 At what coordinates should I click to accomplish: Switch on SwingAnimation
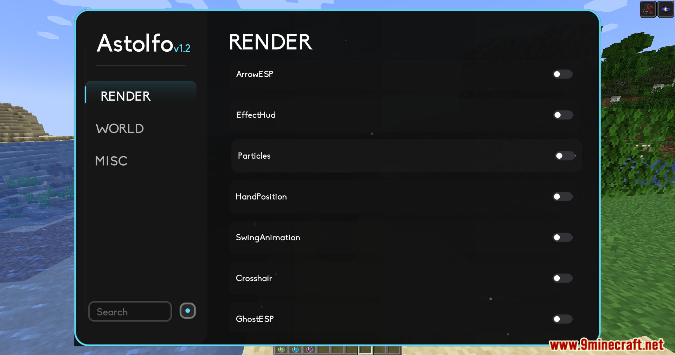coord(562,237)
